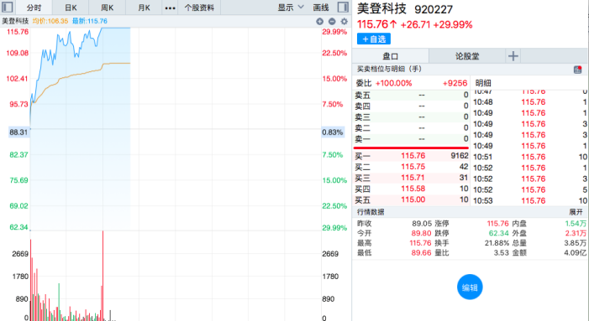Image resolution: width=589 pixels, height=321 pixels.
Task: Zoom out with the minus circle icon
Action: pos(332,21)
